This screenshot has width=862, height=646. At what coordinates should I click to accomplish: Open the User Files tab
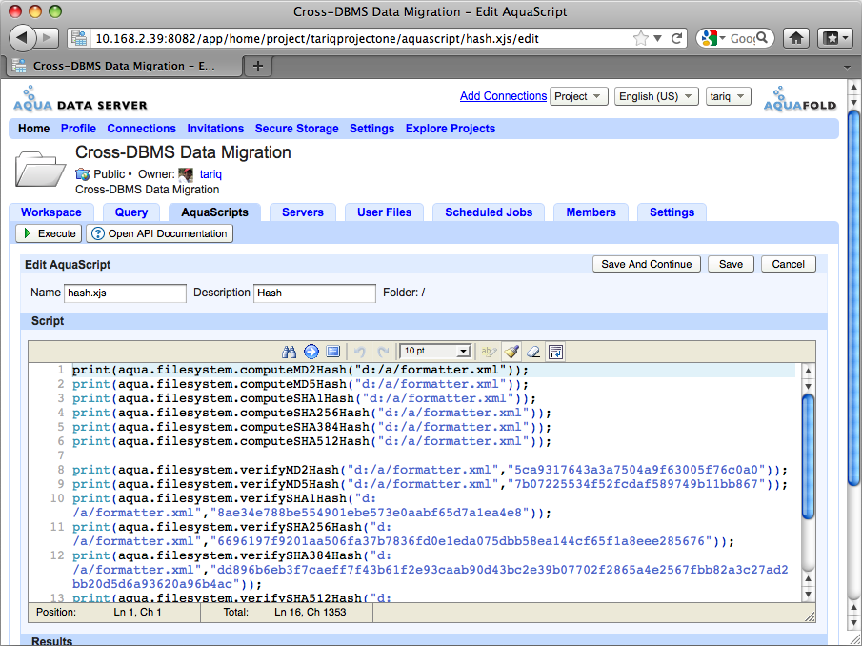(384, 212)
